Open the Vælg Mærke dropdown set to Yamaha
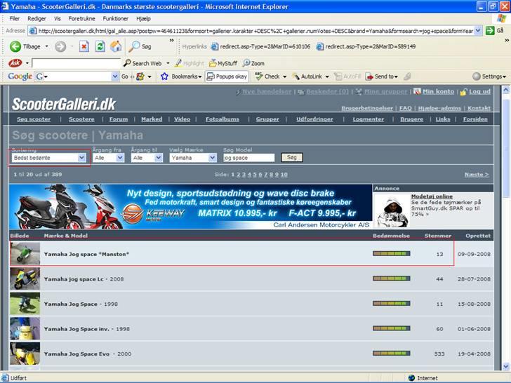This screenshot has height=383, width=511. [212, 158]
